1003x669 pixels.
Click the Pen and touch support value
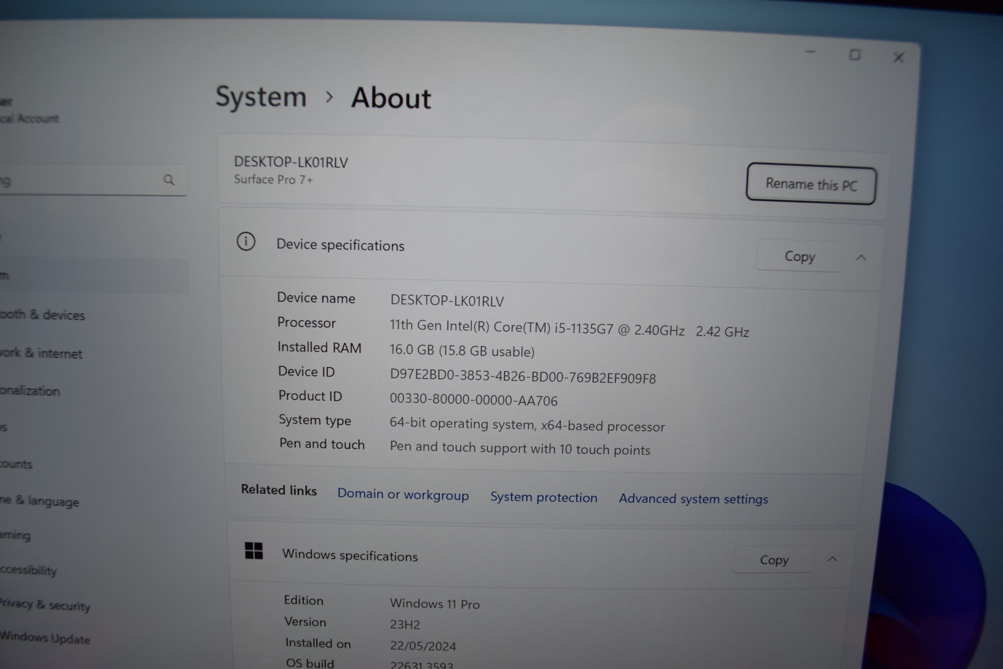click(520, 448)
